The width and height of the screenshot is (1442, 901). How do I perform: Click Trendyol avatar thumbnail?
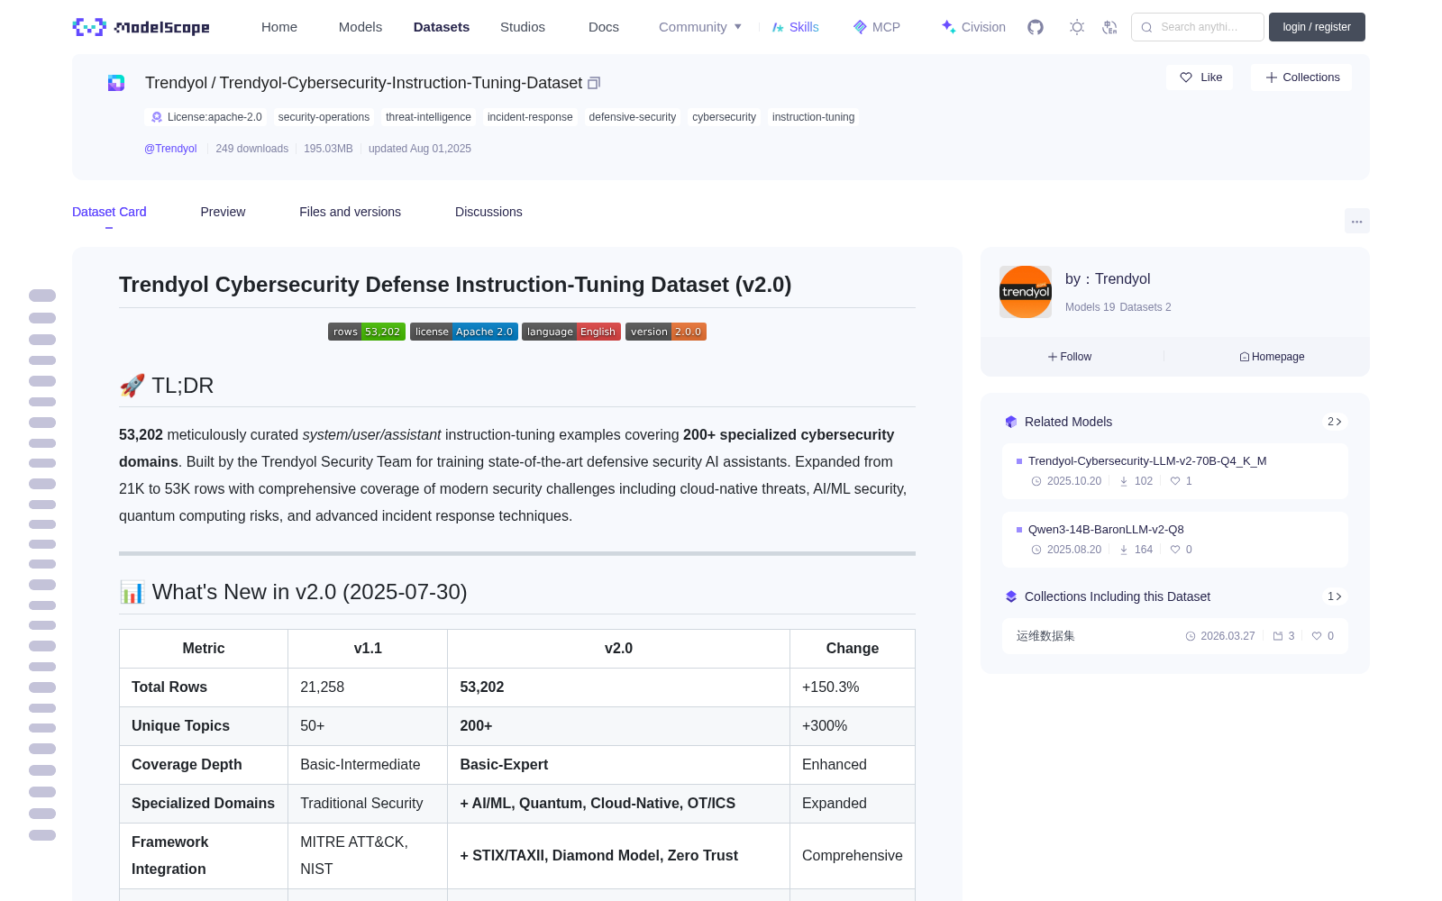[x=1026, y=292]
